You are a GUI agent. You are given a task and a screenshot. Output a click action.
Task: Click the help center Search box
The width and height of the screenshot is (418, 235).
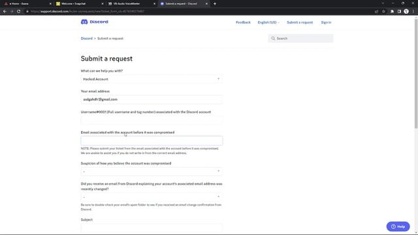click(300, 39)
